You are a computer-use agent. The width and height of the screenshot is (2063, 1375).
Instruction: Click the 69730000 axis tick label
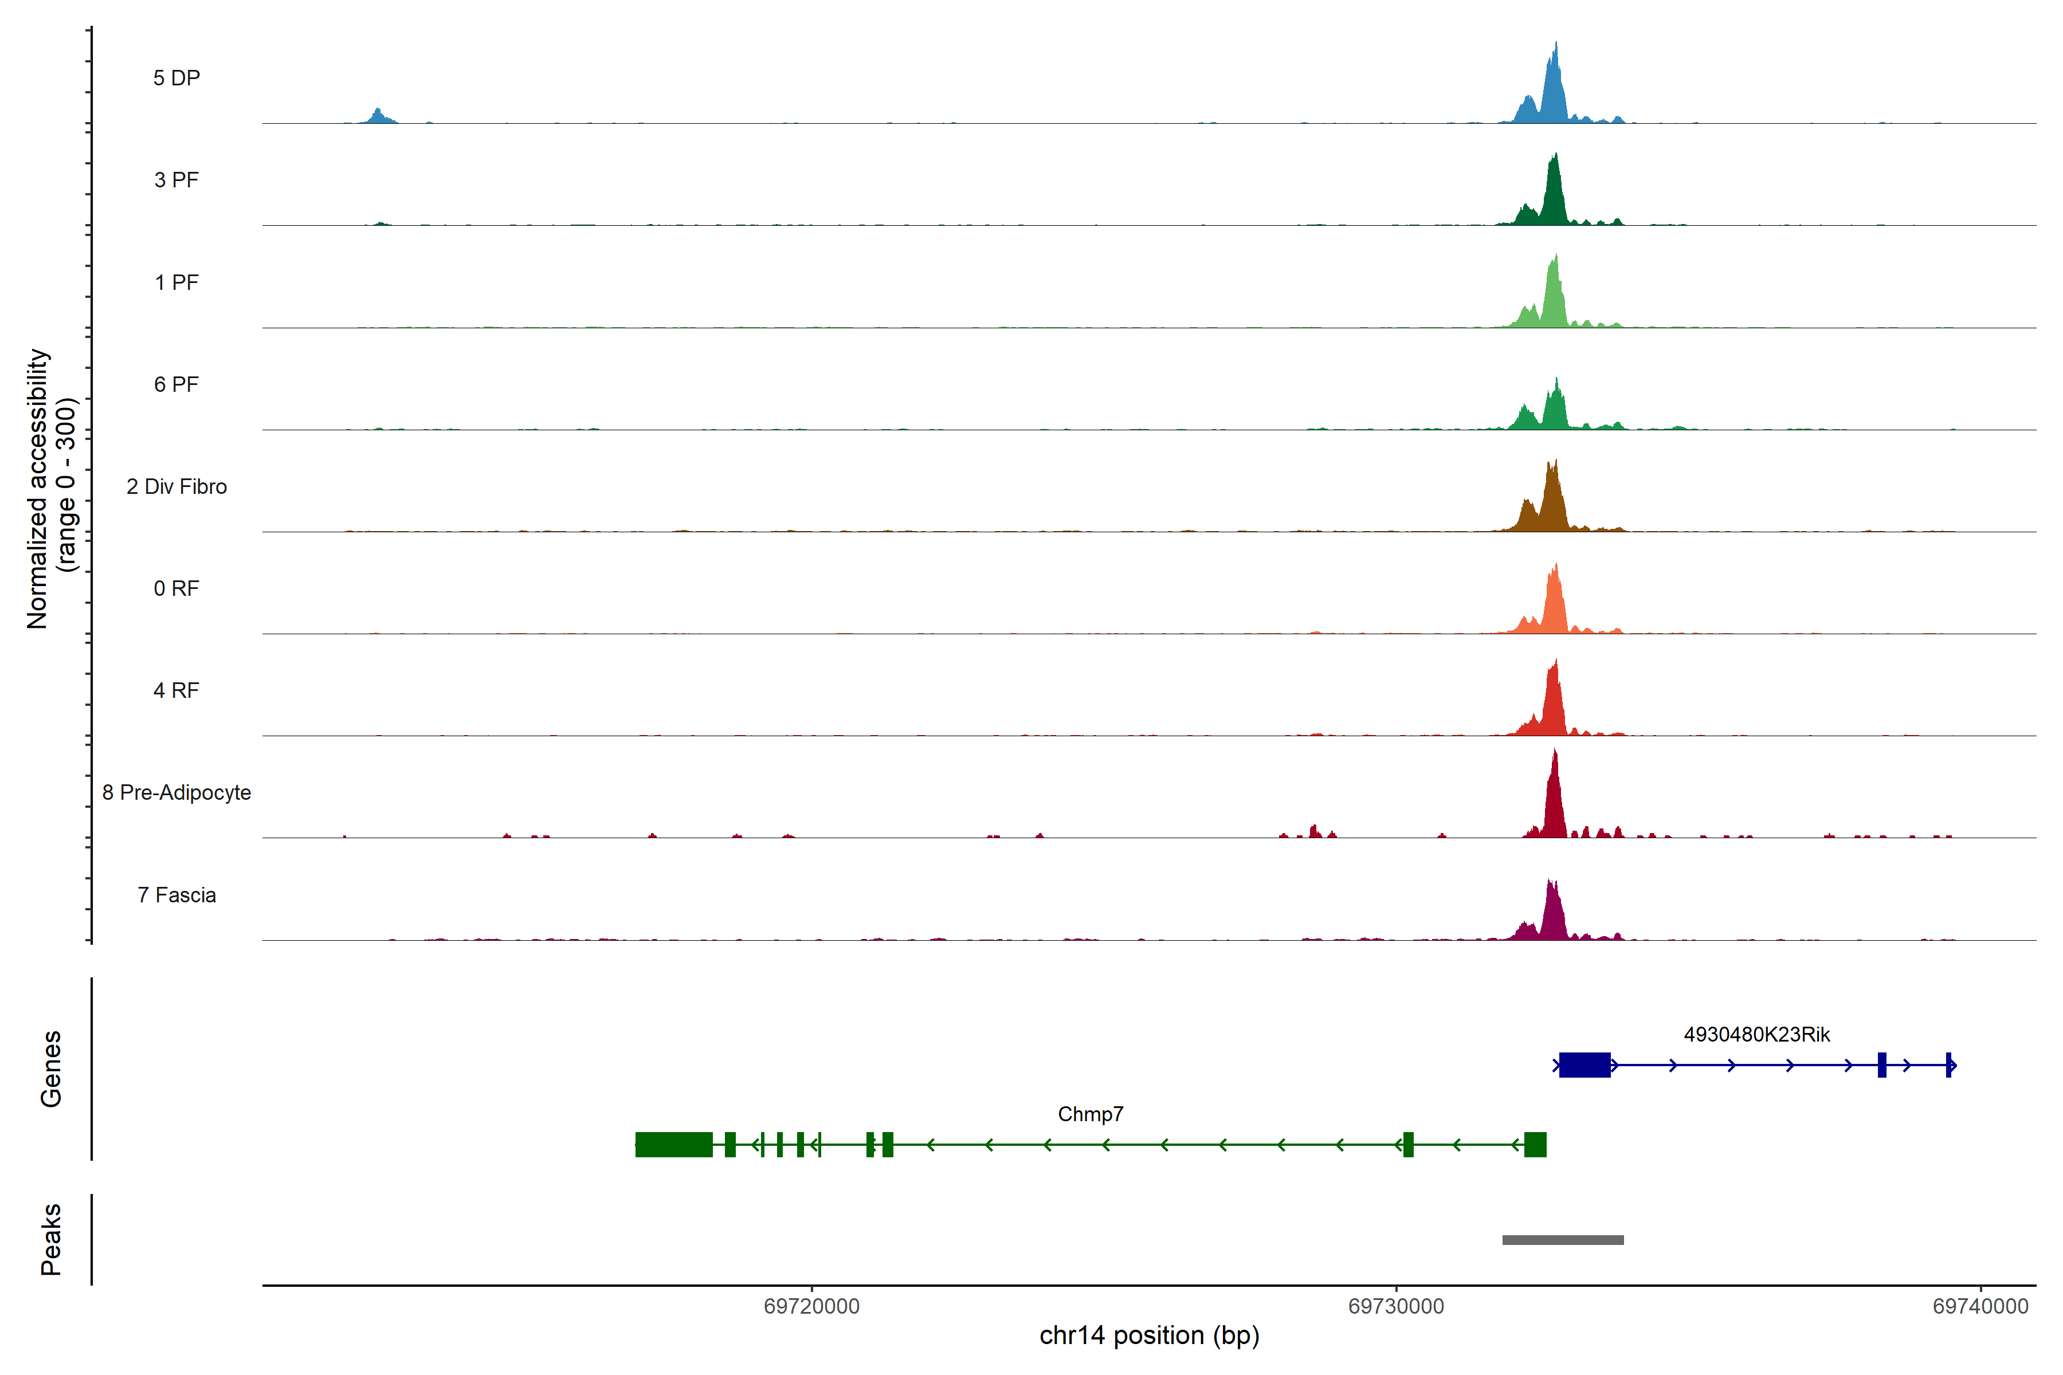pos(1395,1306)
